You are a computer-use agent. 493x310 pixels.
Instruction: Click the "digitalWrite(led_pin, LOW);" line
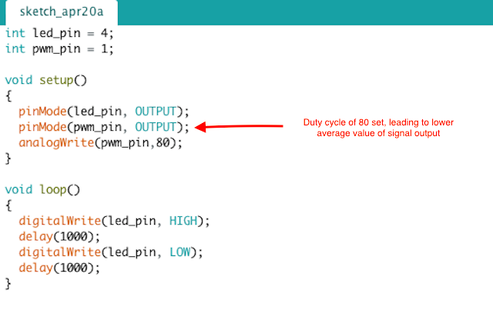point(111,252)
